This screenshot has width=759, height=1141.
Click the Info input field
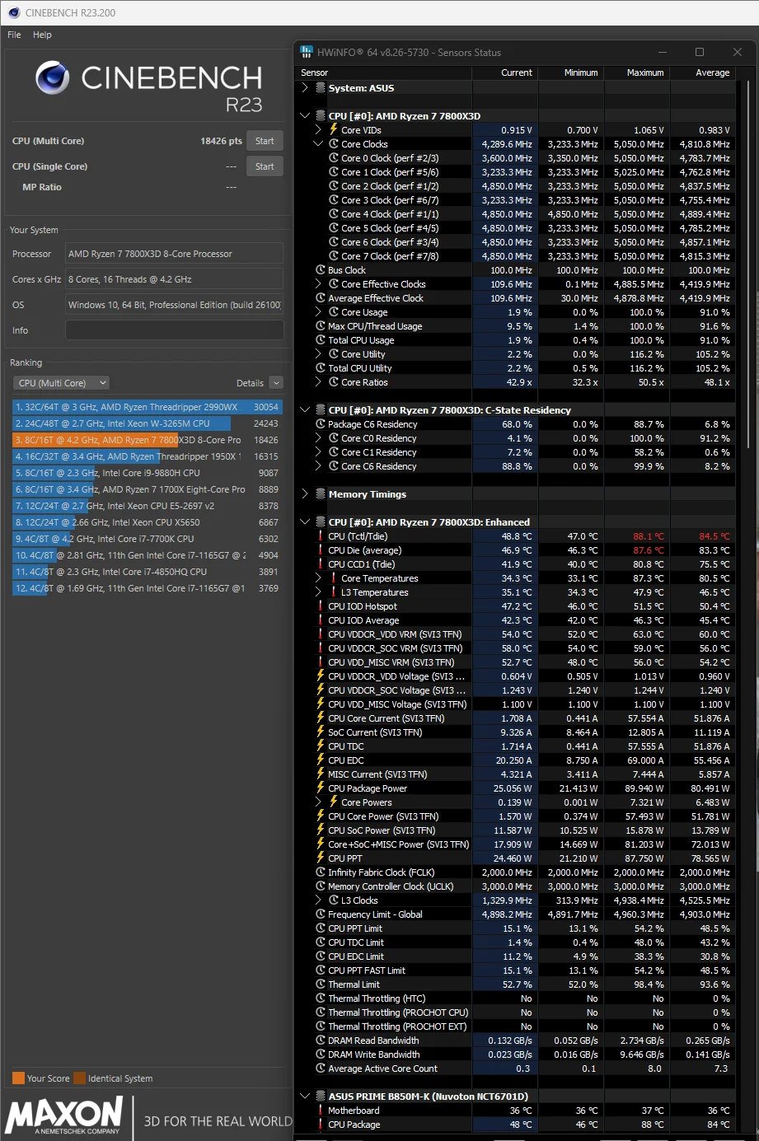click(x=174, y=330)
